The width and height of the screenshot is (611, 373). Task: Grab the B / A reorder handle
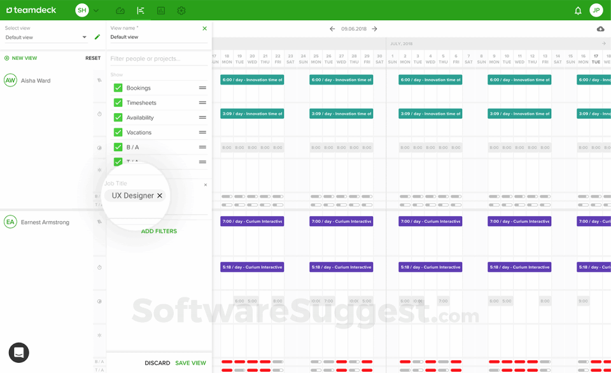[202, 147]
